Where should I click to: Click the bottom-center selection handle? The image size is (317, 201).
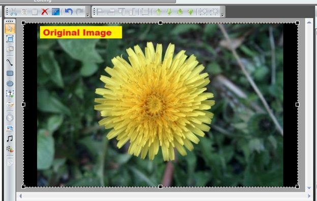pos(160,187)
